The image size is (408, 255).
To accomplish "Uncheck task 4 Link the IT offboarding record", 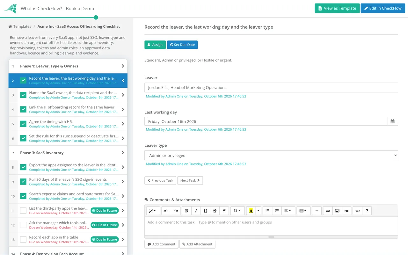I will [23, 109].
